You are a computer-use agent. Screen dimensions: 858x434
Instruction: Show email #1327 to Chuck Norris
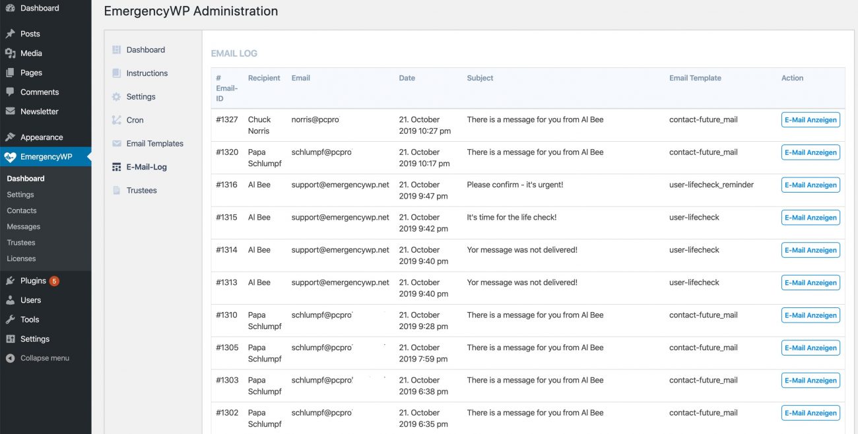pos(810,120)
